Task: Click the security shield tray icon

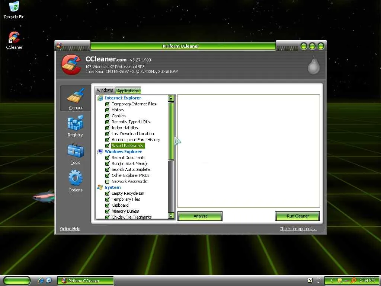Action: 340,280
